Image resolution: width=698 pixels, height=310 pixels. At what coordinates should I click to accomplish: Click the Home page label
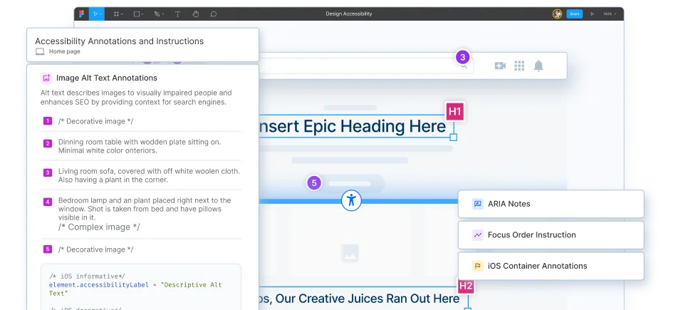click(x=65, y=51)
